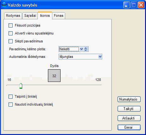The width and height of the screenshot is (146, 135).
Task: Confirm with the Gerai button
Action: 129,127
